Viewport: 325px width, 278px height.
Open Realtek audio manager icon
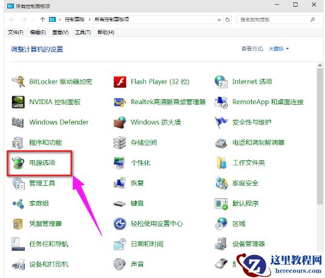[120, 102]
